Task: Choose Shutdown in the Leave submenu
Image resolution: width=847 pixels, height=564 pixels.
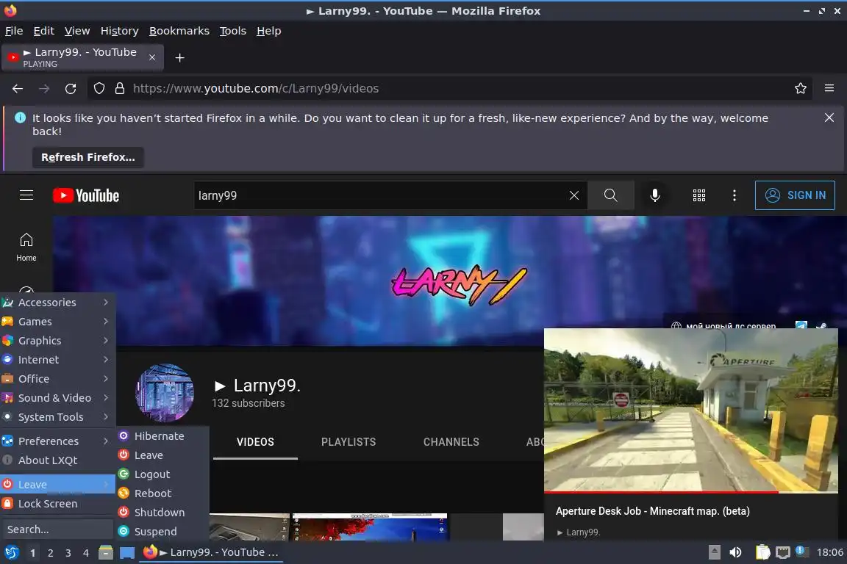Action: (x=162, y=512)
